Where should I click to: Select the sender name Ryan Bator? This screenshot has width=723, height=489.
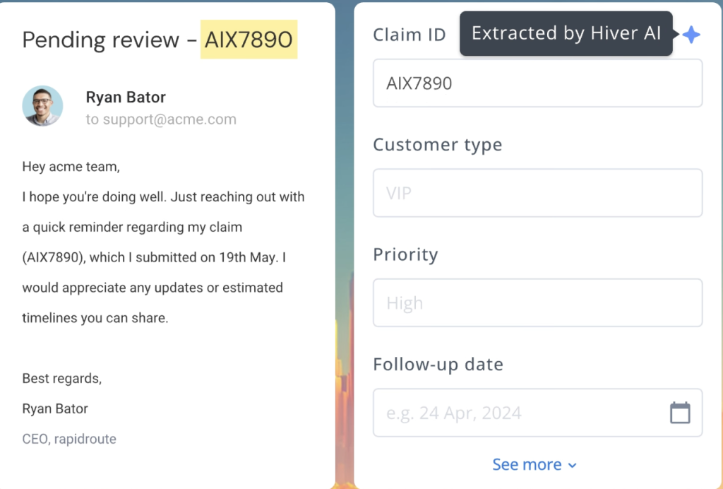click(x=126, y=98)
